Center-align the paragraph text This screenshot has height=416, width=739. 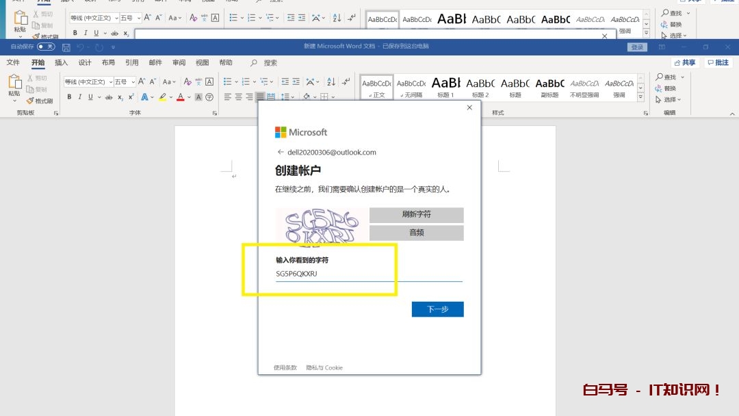(x=238, y=97)
